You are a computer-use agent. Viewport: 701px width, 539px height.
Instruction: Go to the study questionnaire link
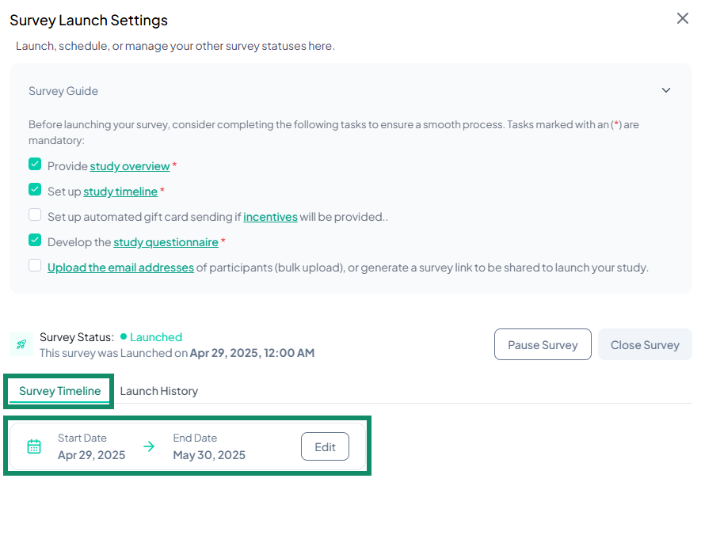pyautogui.click(x=166, y=242)
